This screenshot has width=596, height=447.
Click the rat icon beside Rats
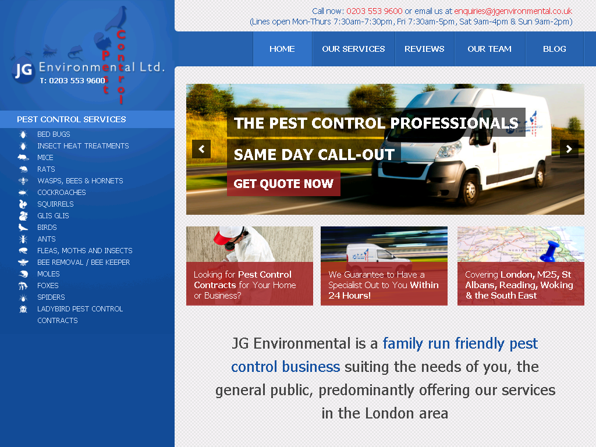[23, 169]
